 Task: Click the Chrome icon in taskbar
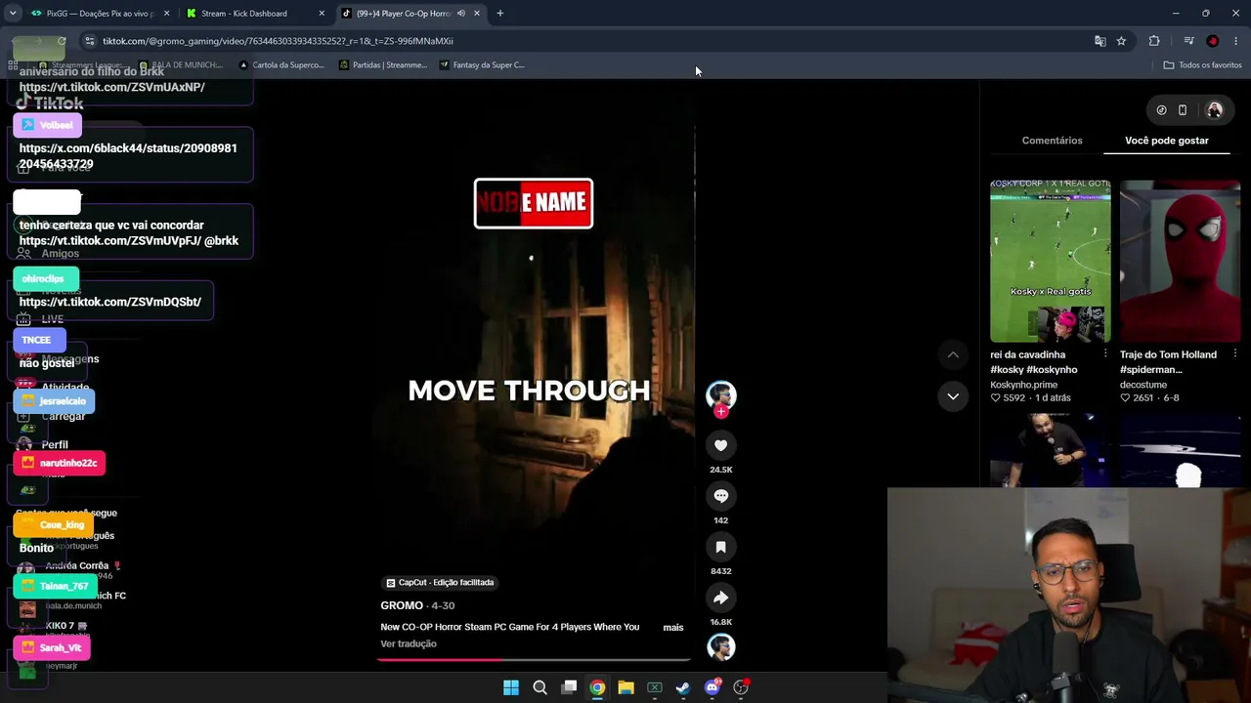click(x=597, y=687)
